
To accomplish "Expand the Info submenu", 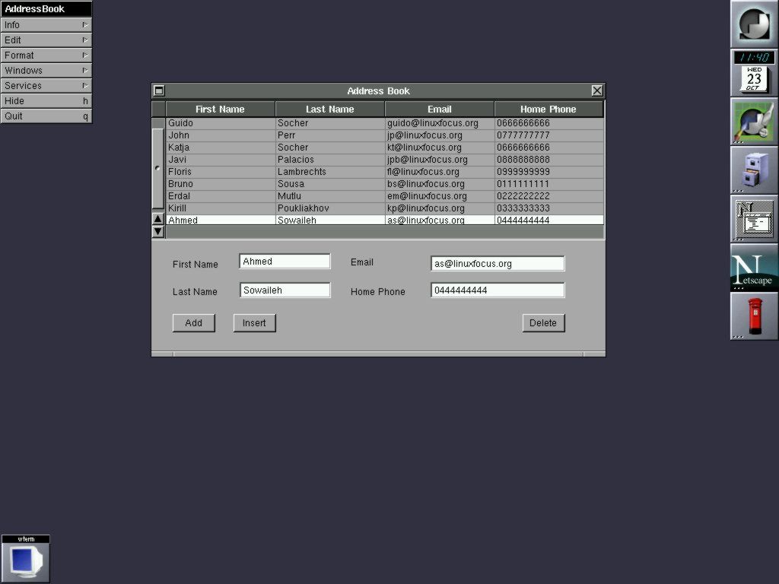I will [x=46, y=25].
